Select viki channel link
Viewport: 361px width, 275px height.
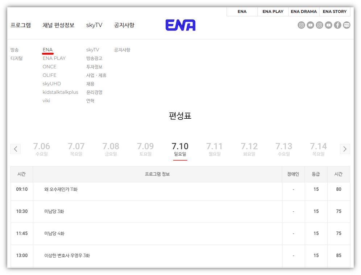pyautogui.click(x=46, y=101)
